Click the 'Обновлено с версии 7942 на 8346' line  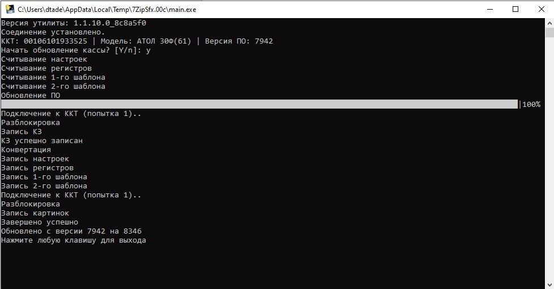(71, 231)
